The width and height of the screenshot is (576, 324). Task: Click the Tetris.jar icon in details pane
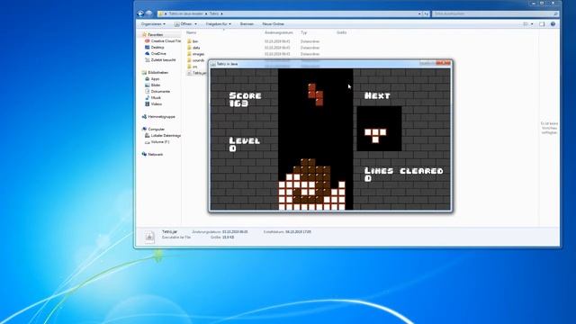[149, 236]
